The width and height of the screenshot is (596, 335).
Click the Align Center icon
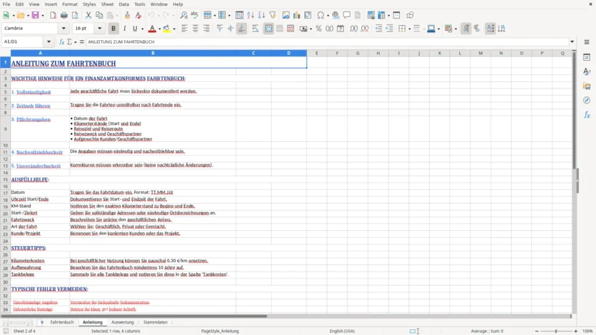pyautogui.click(x=196, y=28)
